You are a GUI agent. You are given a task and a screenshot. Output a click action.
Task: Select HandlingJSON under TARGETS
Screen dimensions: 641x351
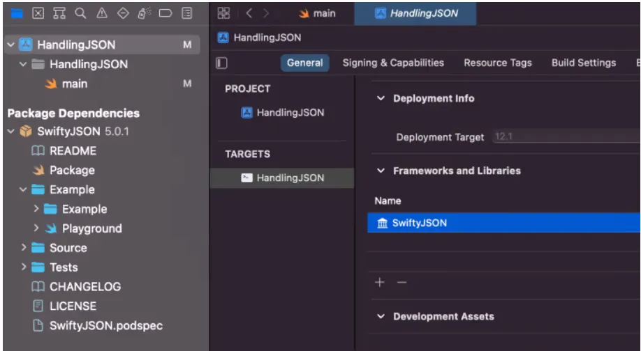[282, 178]
